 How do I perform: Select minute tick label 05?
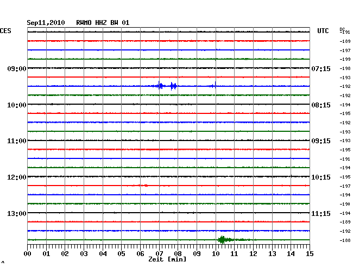click(x=121, y=253)
